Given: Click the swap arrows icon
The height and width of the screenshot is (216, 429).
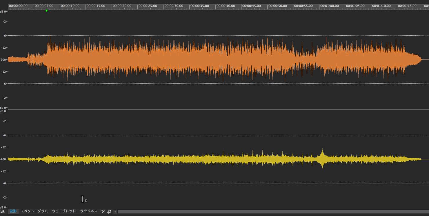Looking at the screenshot, I should click(109, 212).
